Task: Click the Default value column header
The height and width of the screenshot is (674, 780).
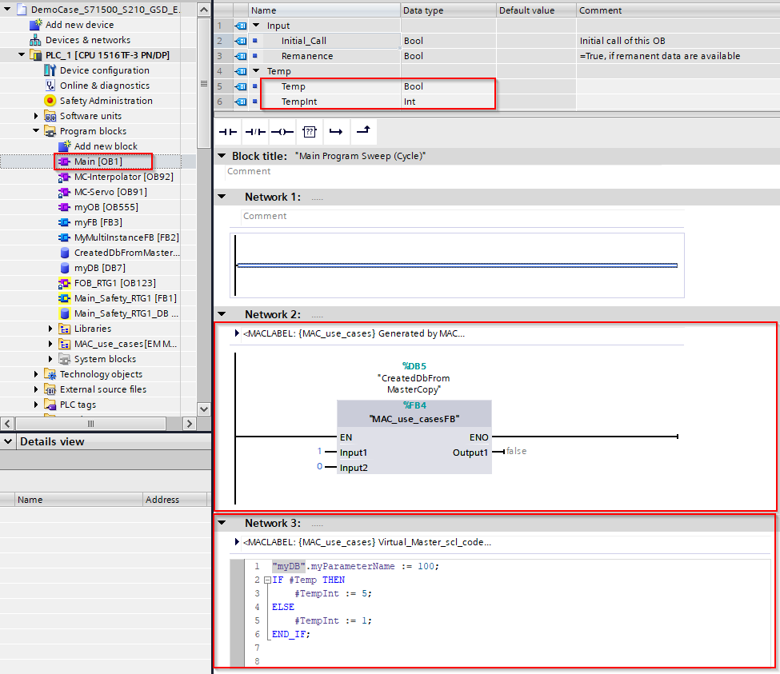Action: tap(536, 10)
